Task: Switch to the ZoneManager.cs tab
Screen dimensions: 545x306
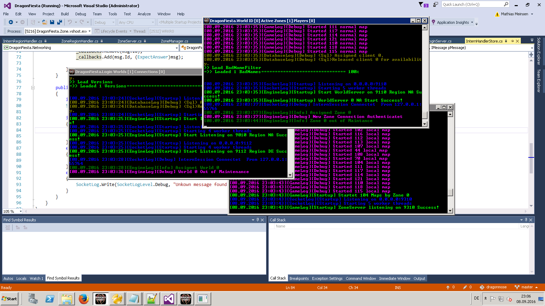Action: click(174, 41)
